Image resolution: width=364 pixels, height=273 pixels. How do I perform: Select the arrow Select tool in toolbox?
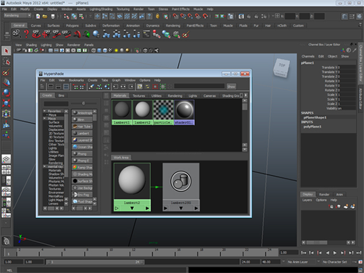pyautogui.click(x=6, y=51)
